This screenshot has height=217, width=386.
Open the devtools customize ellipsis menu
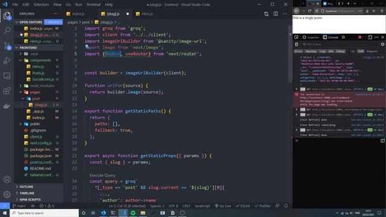click(x=376, y=37)
